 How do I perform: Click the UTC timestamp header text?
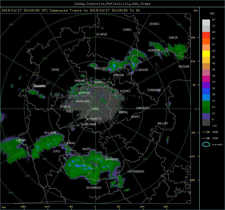[70, 10]
